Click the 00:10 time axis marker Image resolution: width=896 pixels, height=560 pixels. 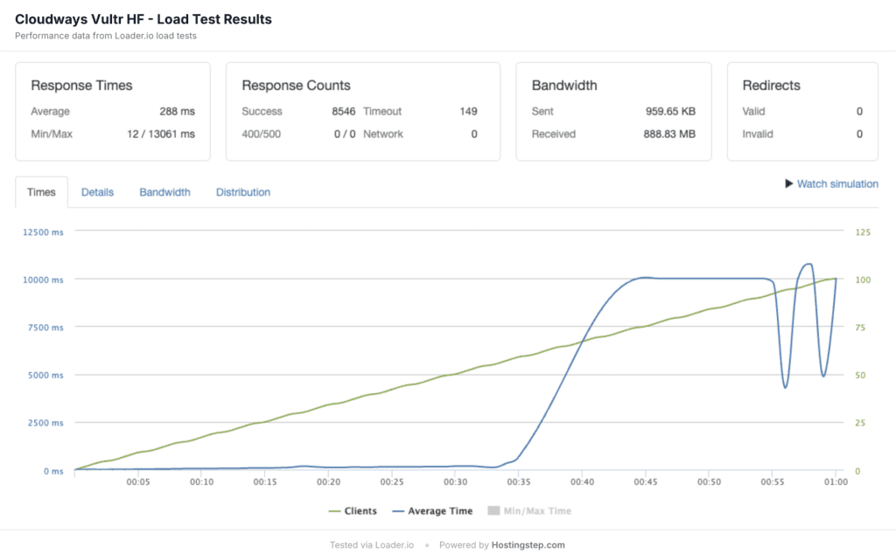202,482
